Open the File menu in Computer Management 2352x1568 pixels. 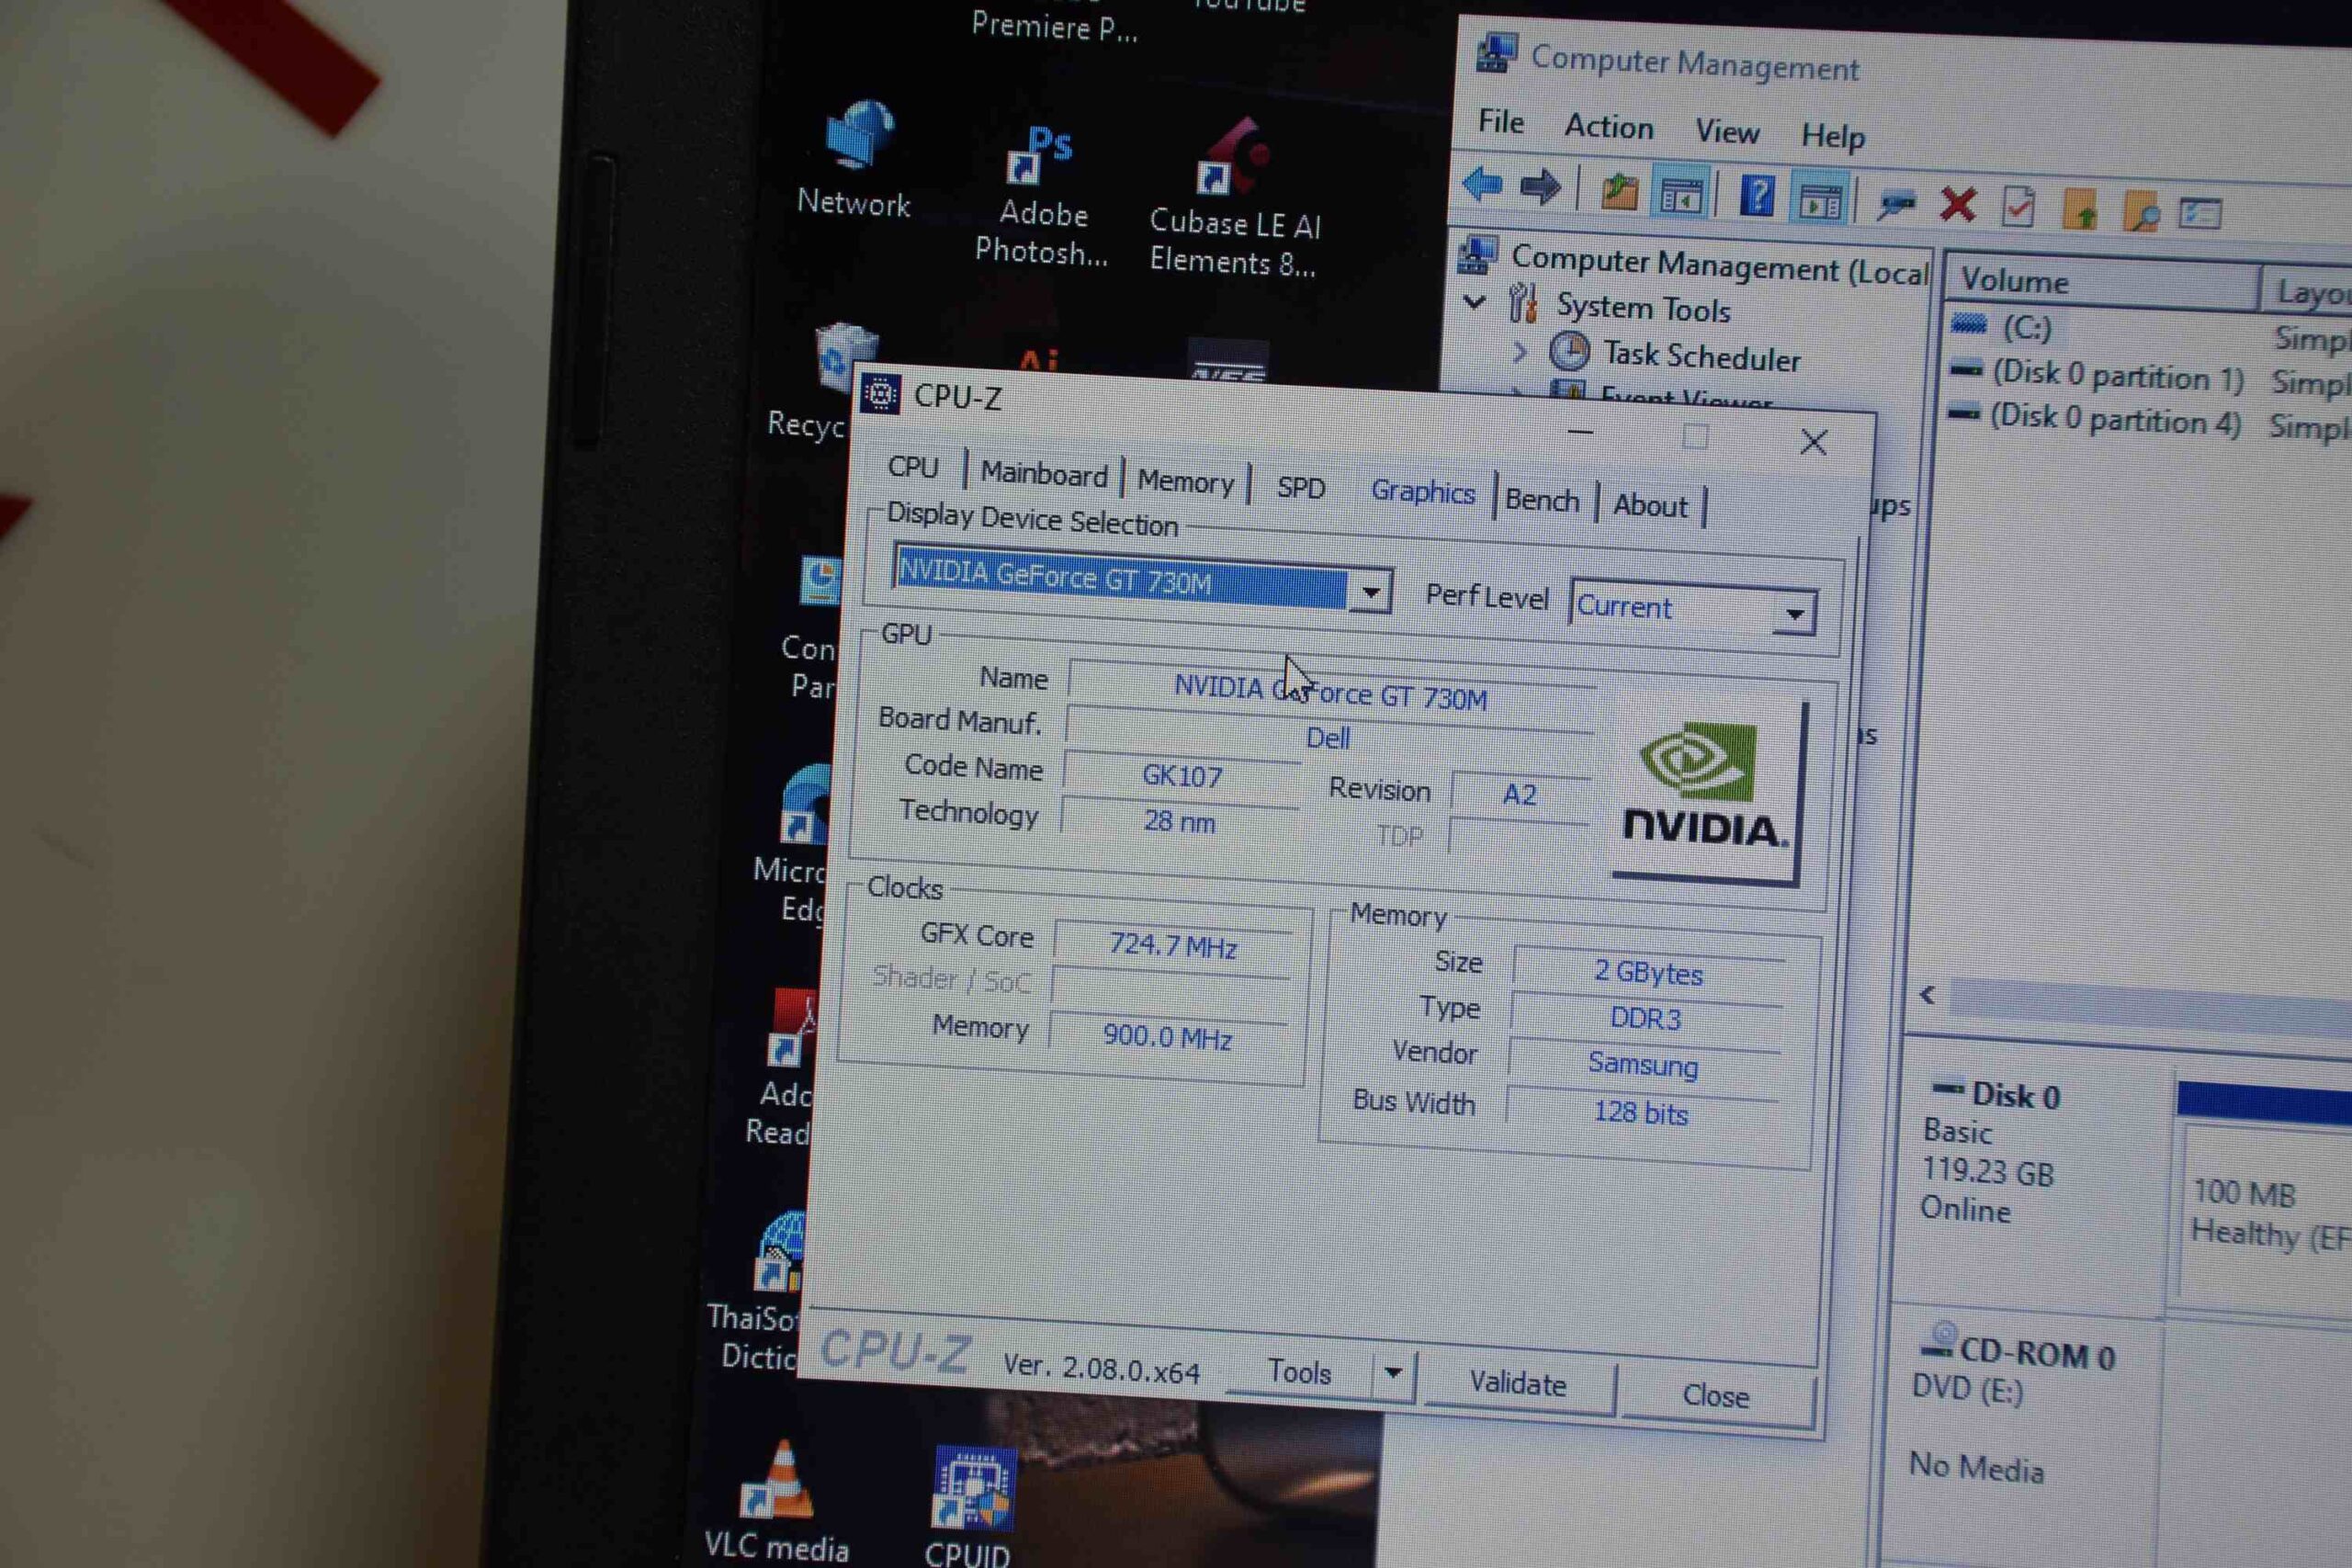1501,122
